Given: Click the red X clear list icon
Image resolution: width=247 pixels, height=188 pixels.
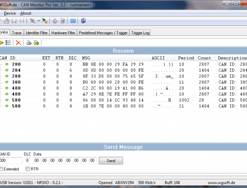Looking at the screenshot, I should (x=18, y=42).
